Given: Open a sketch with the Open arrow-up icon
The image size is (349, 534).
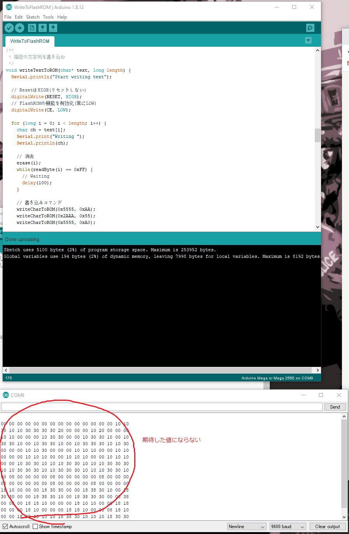Looking at the screenshot, I should (x=42, y=28).
